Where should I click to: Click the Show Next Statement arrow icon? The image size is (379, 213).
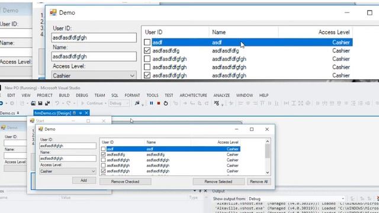coord(185,104)
